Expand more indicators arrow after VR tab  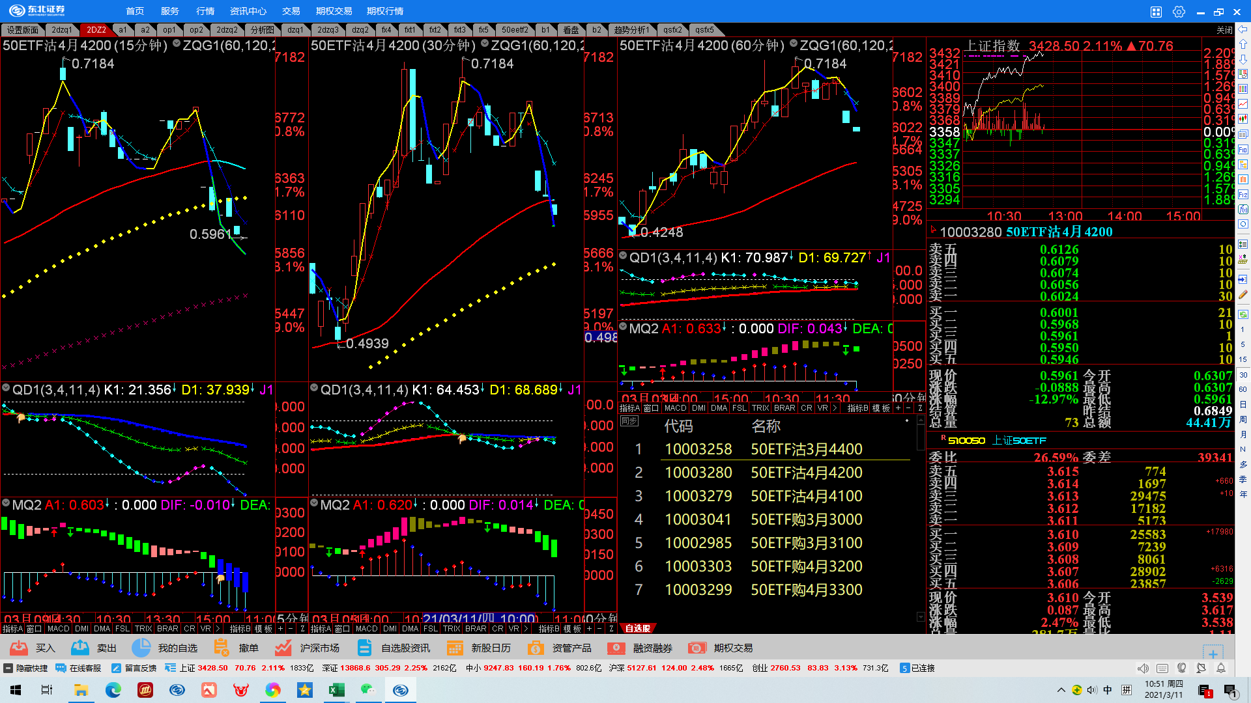click(x=834, y=408)
